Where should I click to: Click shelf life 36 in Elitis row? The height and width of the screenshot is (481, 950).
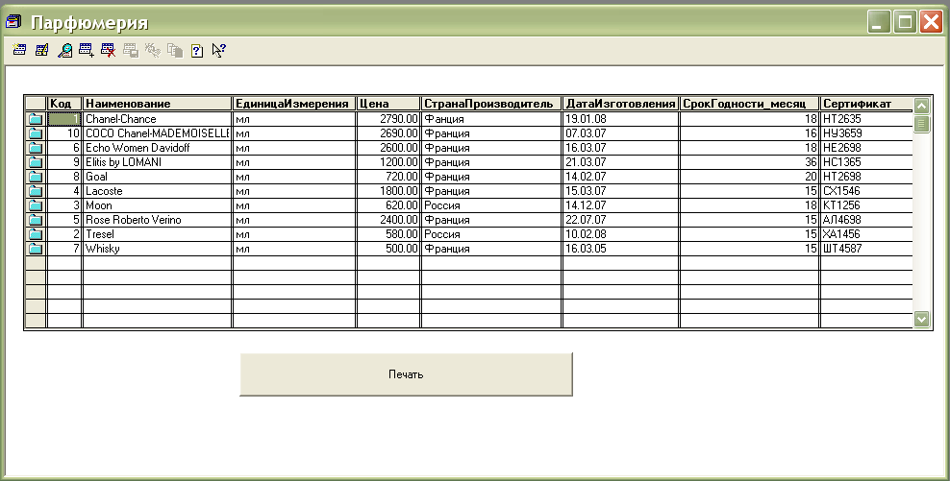[x=749, y=162]
